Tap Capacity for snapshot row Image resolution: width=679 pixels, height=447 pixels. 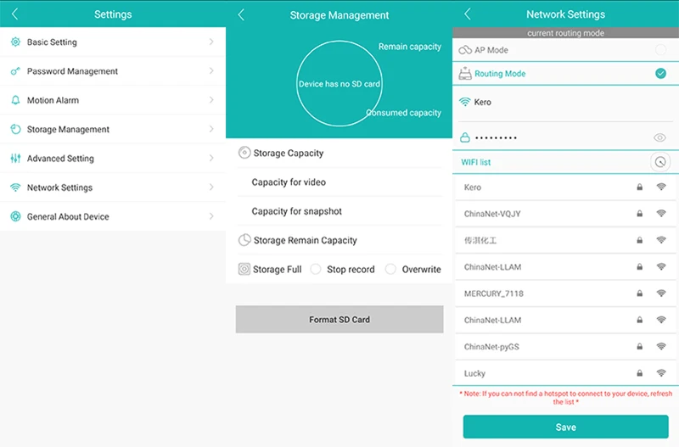[x=339, y=211]
